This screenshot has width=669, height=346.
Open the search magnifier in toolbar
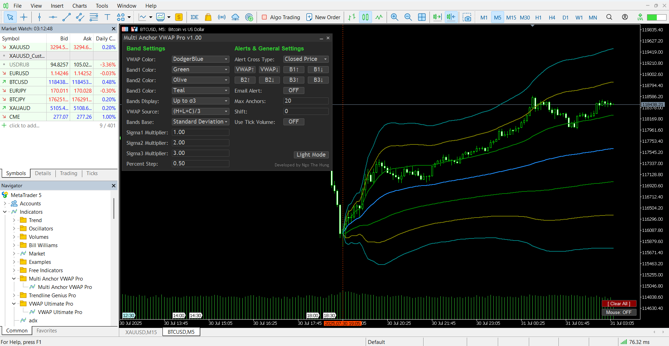point(609,17)
